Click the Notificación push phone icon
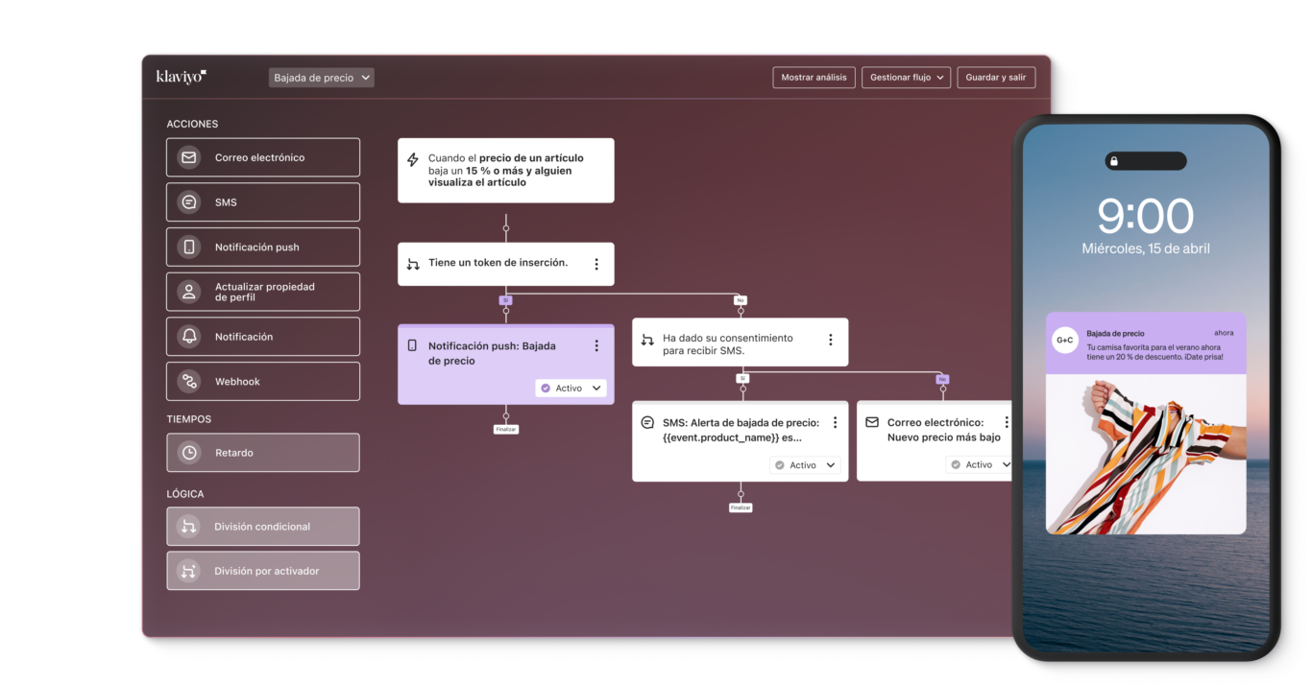The image size is (1312, 685). pyautogui.click(x=189, y=248)
